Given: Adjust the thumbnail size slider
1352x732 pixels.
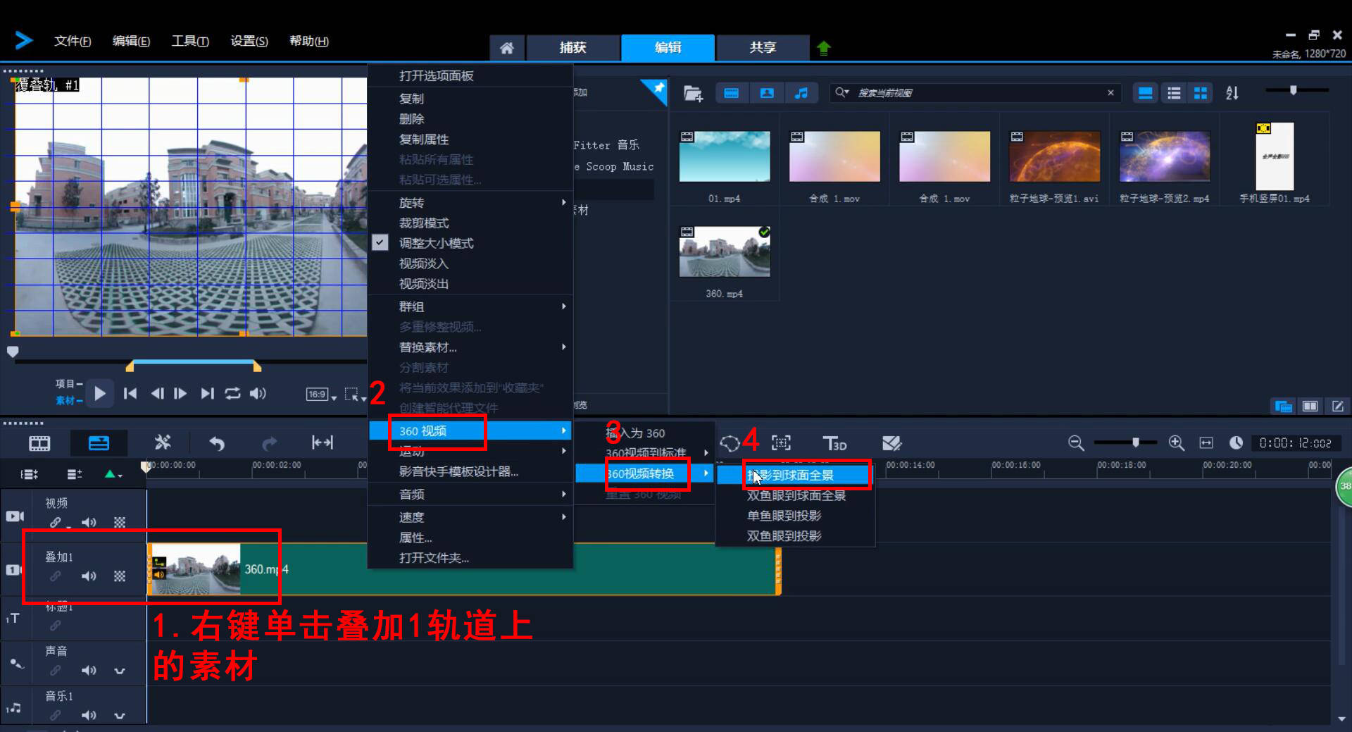Looking at the screenshot, I should click(x=1294, y=90).
